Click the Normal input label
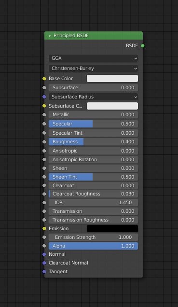This screenshot has height=307, width=178. [57, 254]
